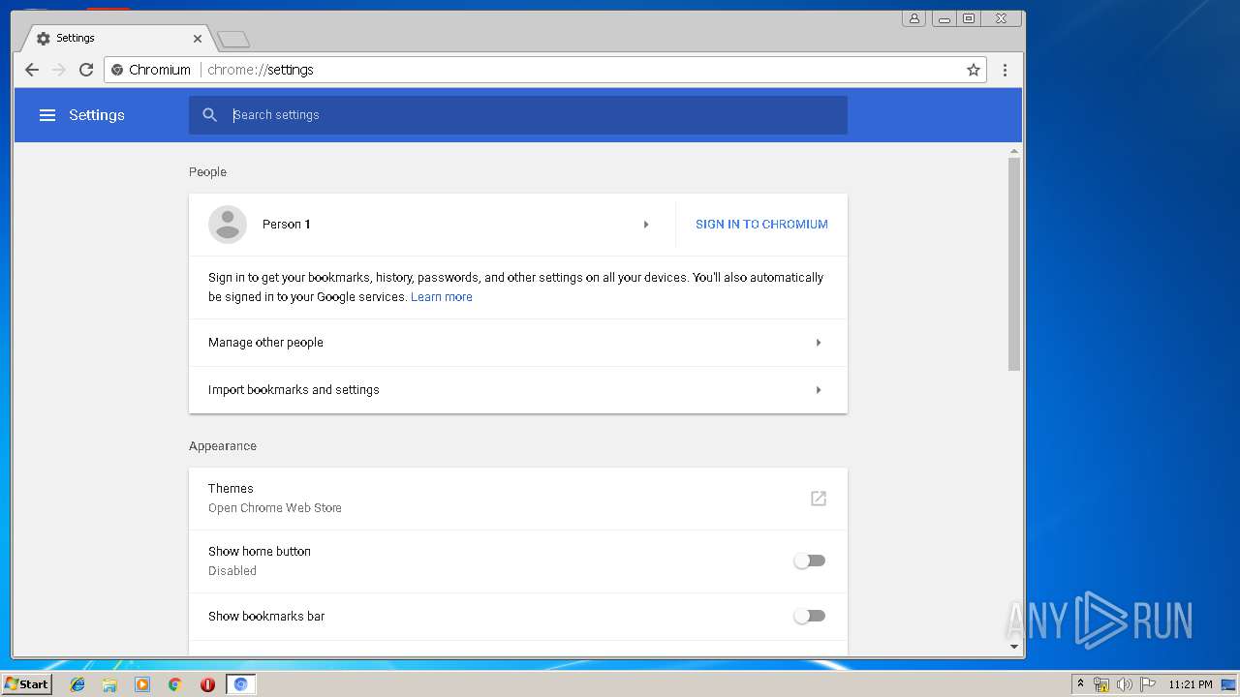Maximize the Chromium window
The image size is (1240, 697).
point(968,18)
